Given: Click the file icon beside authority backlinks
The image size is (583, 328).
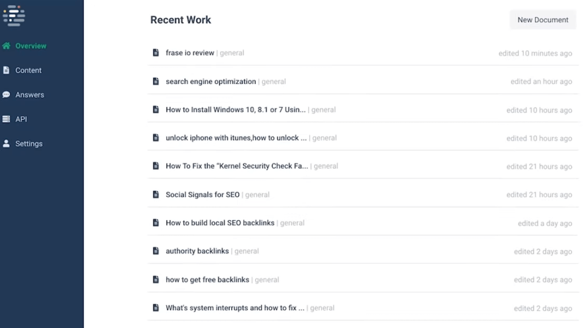Looking at the screenshot, I should 156,251.
